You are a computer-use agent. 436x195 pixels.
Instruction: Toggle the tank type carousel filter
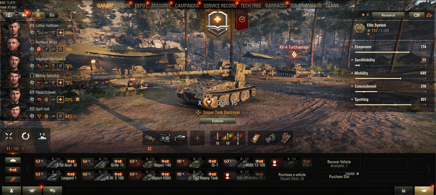coord(13,160)
